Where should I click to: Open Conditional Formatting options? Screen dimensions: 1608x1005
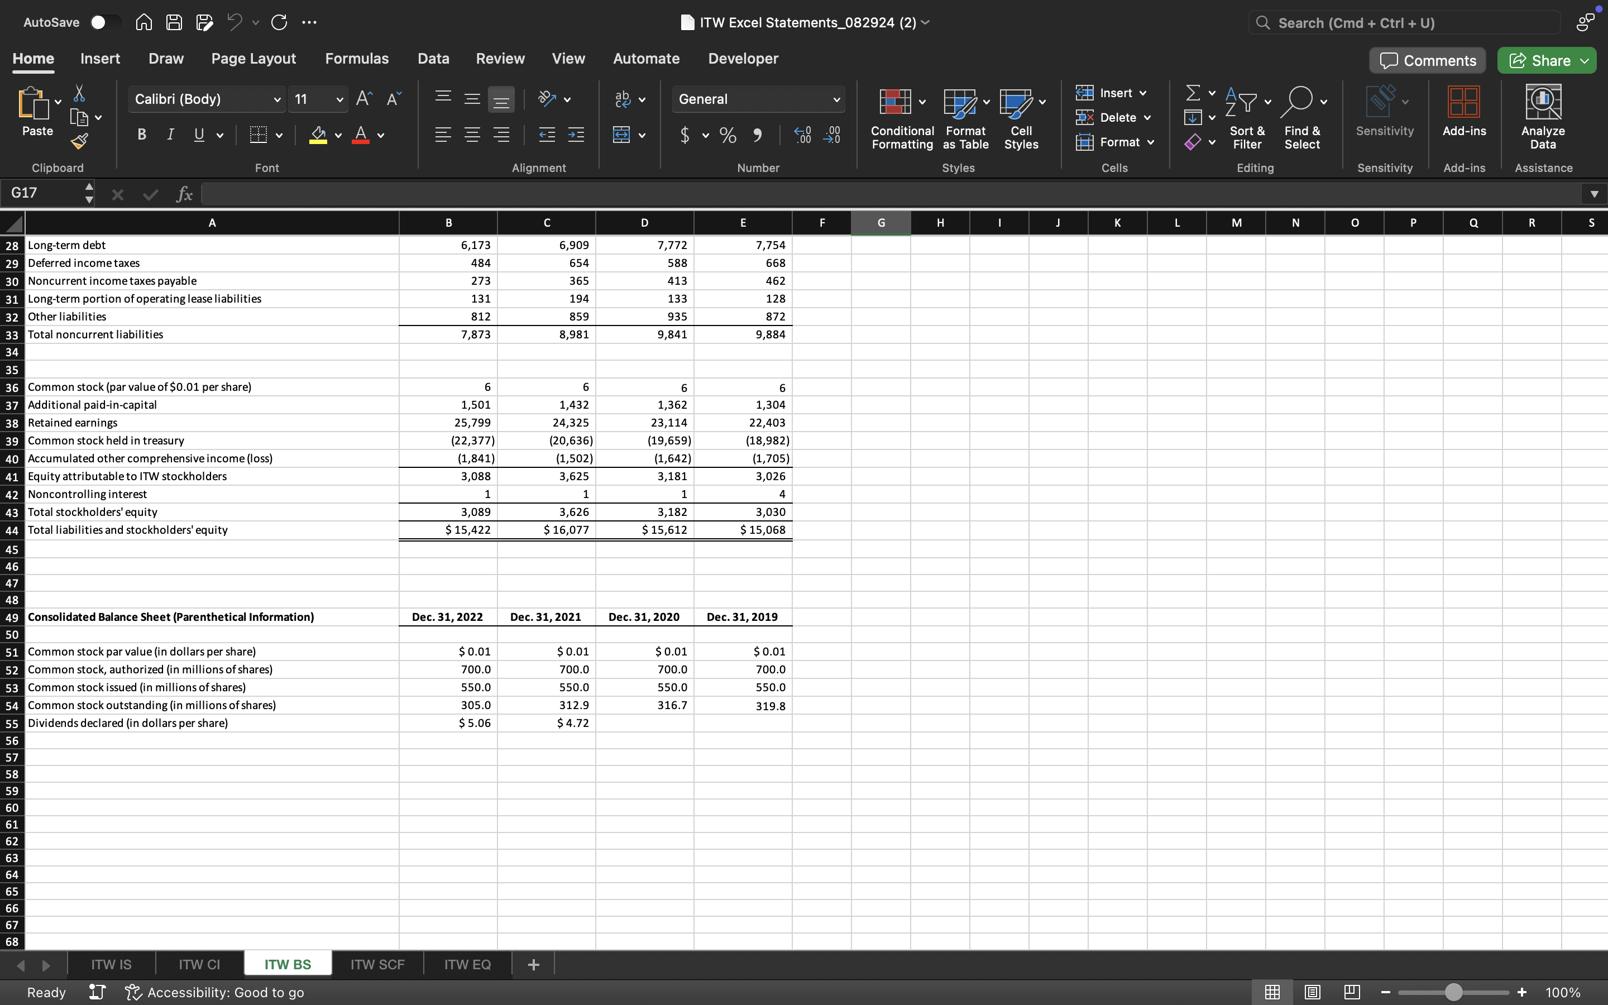pos(901,119)
